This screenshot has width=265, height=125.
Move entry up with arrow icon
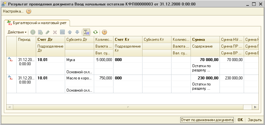click(70, 32)
